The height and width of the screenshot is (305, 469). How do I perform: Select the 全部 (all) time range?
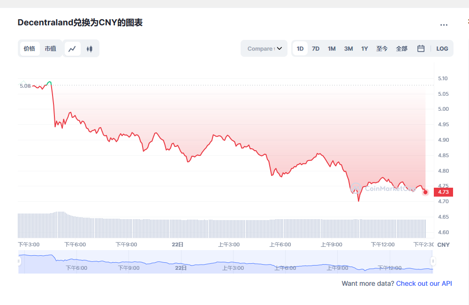[x=402, y=48]
